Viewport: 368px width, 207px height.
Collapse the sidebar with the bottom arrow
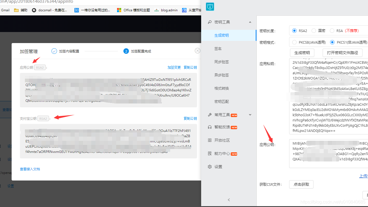[x=229, y=200]
